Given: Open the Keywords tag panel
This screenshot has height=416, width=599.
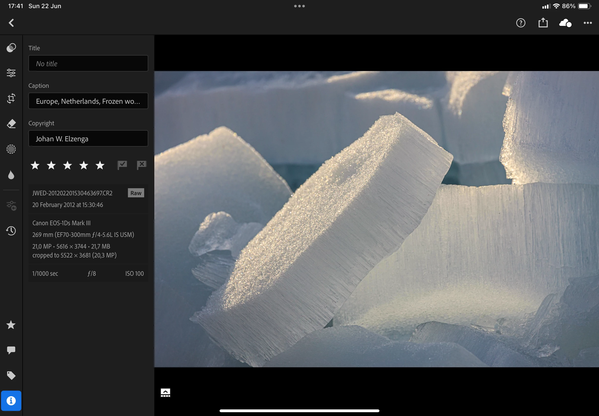Looking at the screenshot, I should tap(11, 375).
